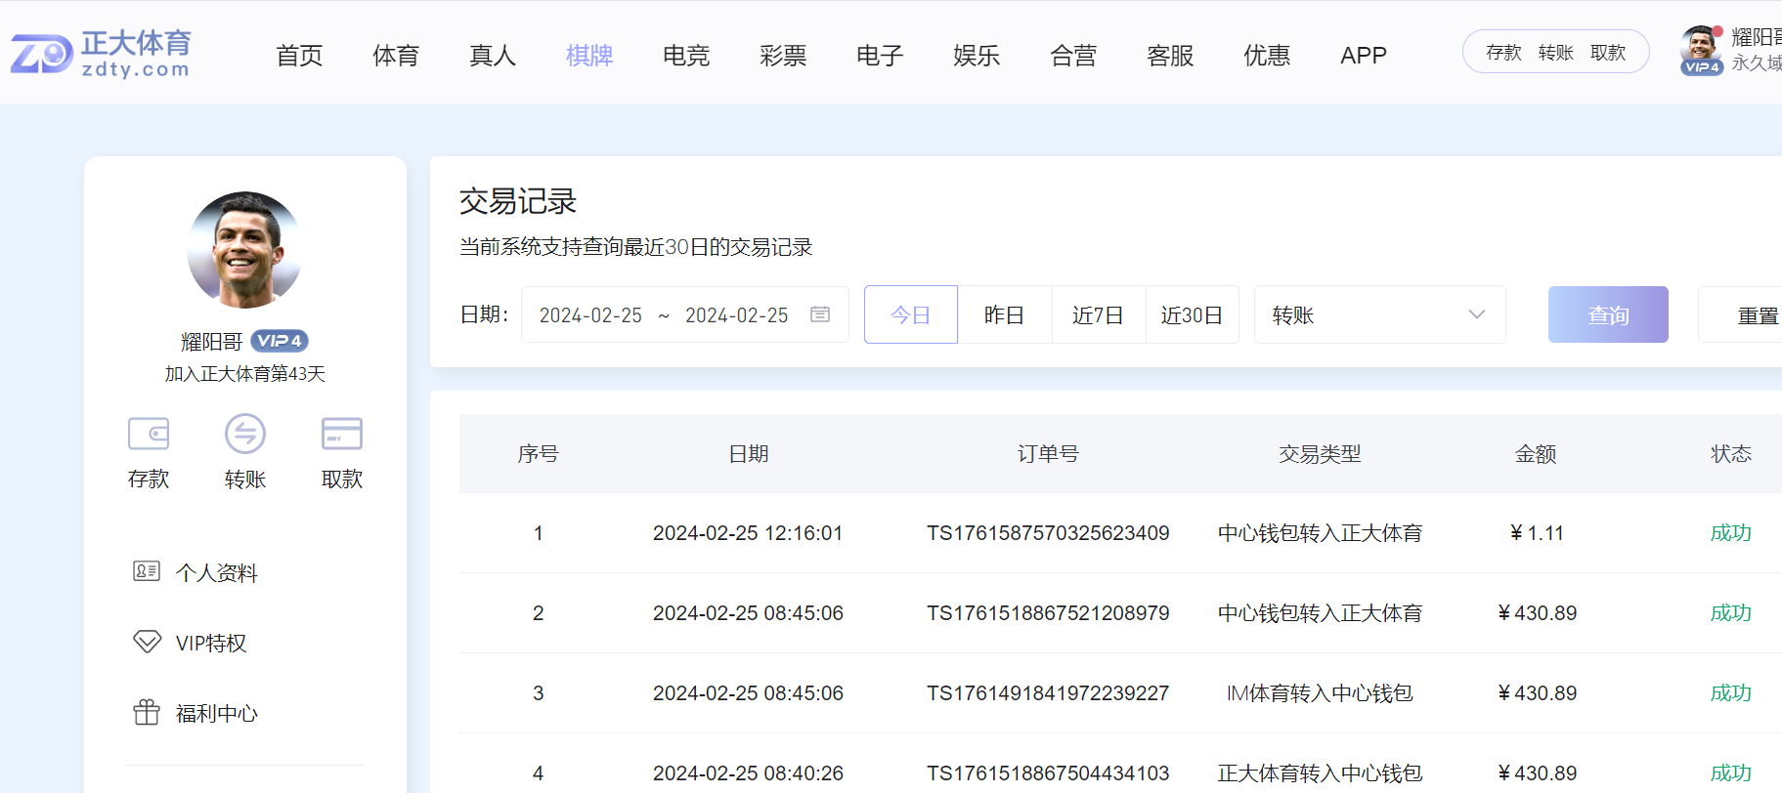1782x793 pixels.
Task: Click the calendar icon in date field
Action: click(820, 314)
